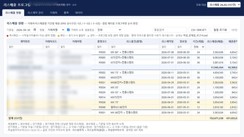
Task: Click the 리스물건(품명) column header
Action: click(134, 41)
